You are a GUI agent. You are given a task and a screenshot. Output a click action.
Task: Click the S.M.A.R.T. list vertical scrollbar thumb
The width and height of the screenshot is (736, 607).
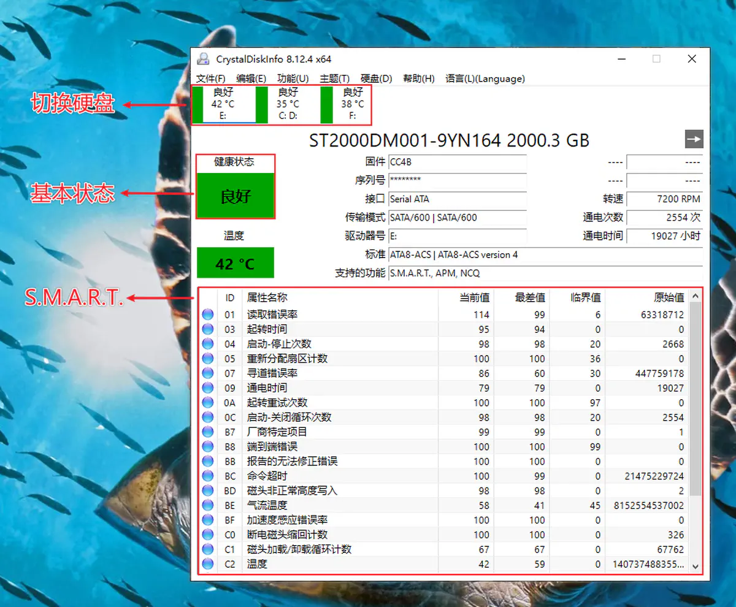coord(696,399)
